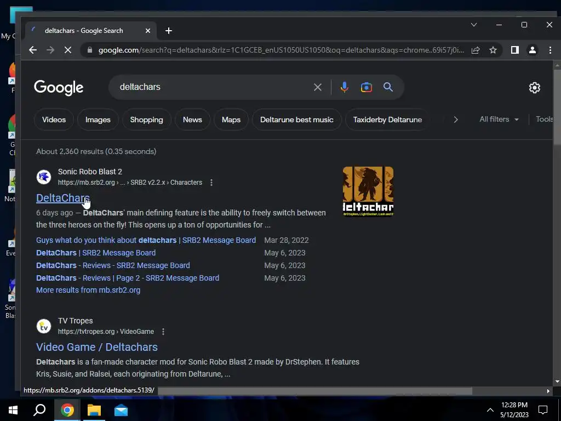The image size is (561, 421).
Task: Start voice search with microphone
Action: click(344, 87)
